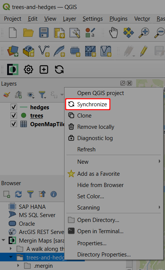This screenshot has height=270, width=165.
Task: Open Manage Map Themes eye dropdown
Action: 31,95
